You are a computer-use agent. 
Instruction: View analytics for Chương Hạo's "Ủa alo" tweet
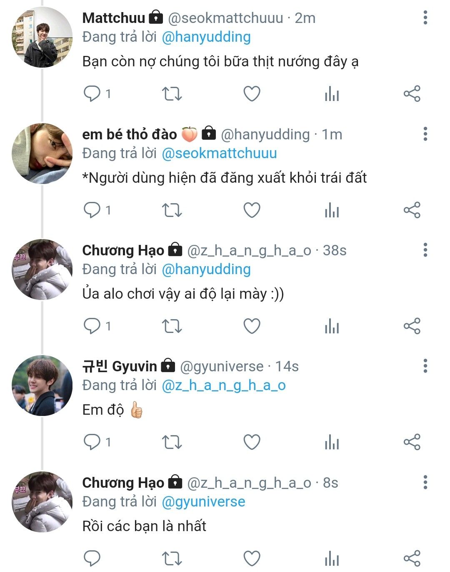point(332,326)
